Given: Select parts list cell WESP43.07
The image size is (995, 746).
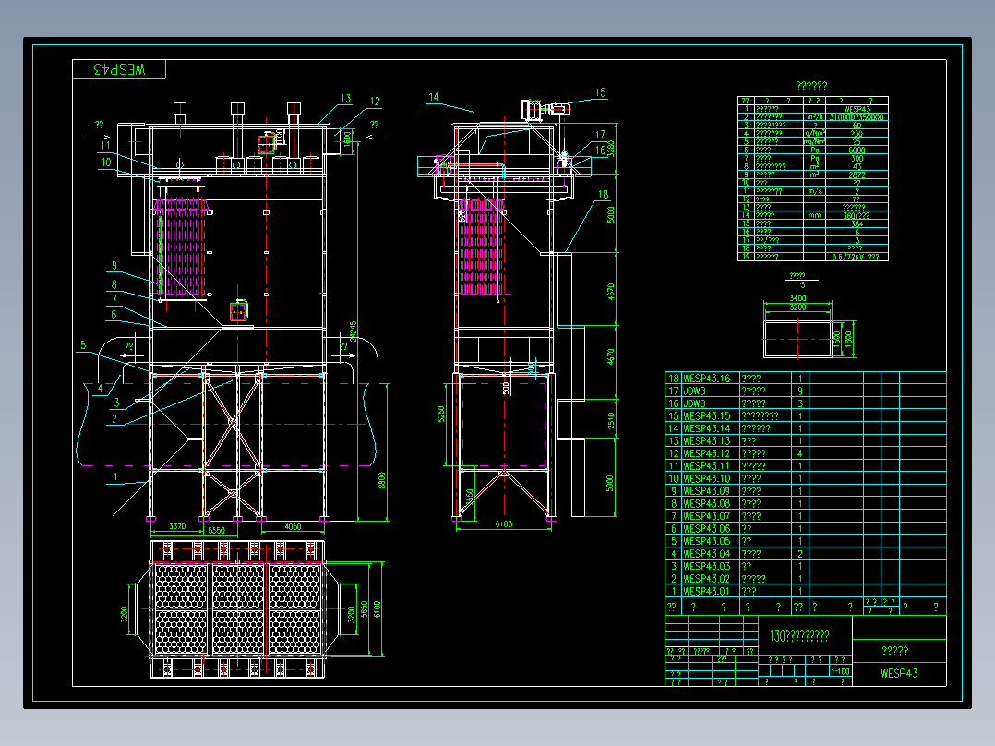Looking at the screenshot, I should (x=706, y=516).
